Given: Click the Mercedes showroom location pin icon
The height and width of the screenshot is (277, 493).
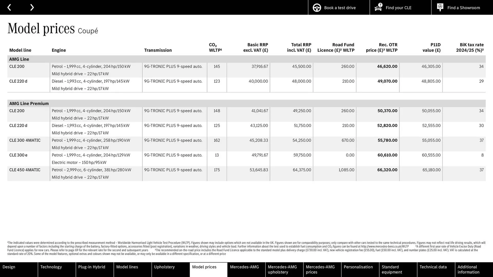Looking at the screenshot, I should tap(440, 7).
